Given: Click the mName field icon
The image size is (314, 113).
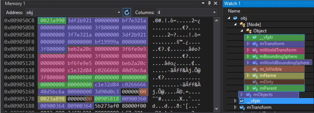Looking at the screenshot, I should click(255, 76).
